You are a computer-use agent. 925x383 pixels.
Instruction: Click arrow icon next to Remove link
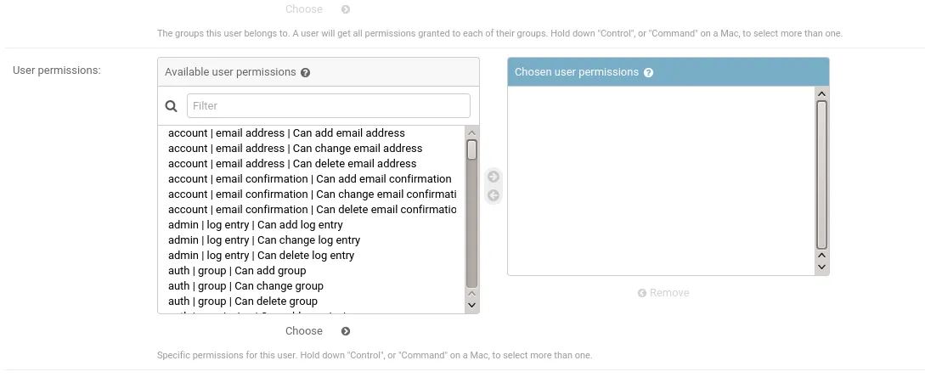pyautogui.click(x=642, y=293)
